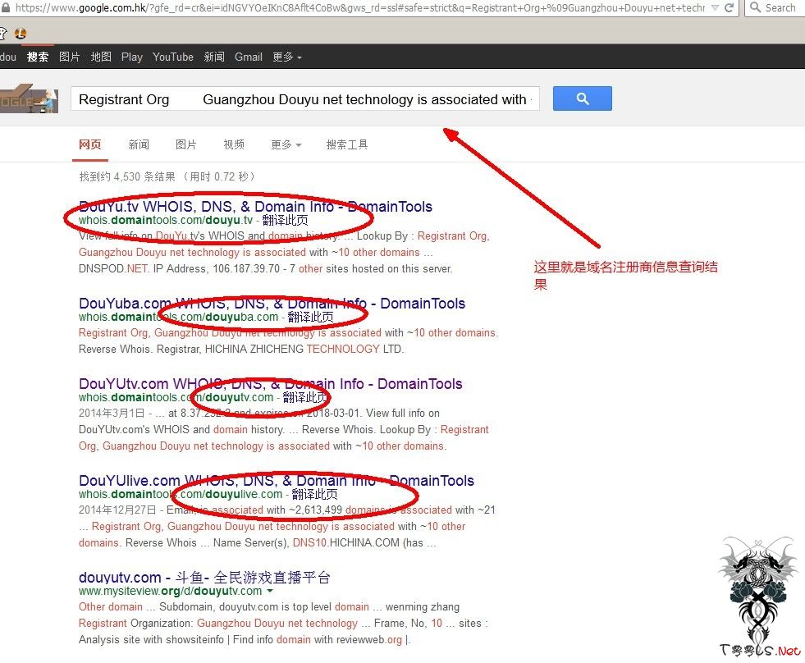
Task: Click the snippet mentioning DNS10.HICHINA.COM
Action: (257, 543)
